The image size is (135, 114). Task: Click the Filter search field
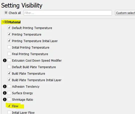(x=68, y=13)
